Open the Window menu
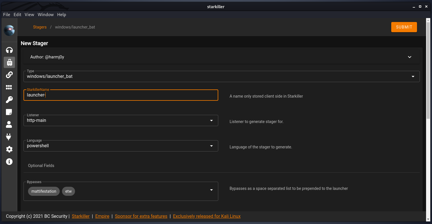 point(46,15)
